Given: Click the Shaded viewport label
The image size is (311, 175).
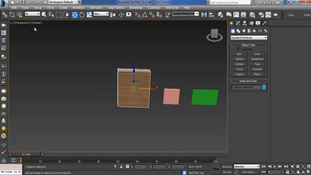Looking at the screenshot, I should (x=36, y=23).
